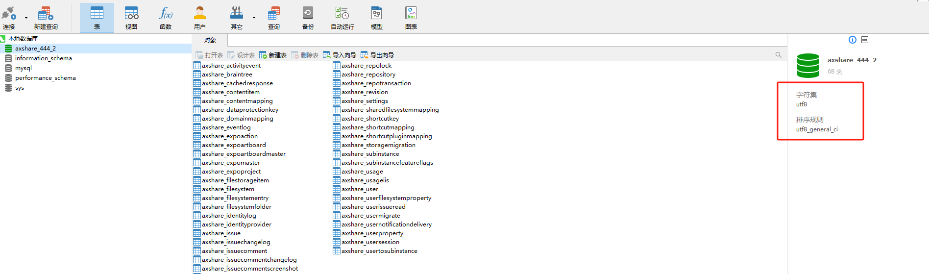Open the 图表 (Chart) toolbar icon
This screenshot has height=274, width=929.
point(411,18)
